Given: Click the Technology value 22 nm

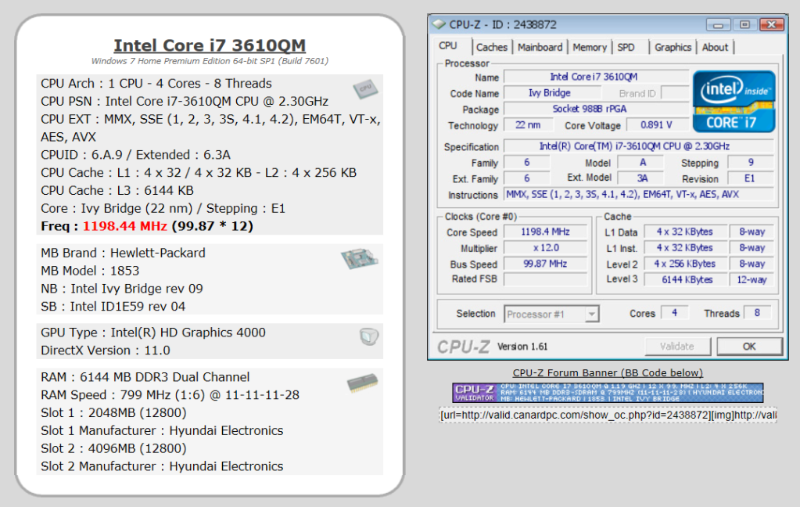Looking at the screenshot, I should [528, 125].
